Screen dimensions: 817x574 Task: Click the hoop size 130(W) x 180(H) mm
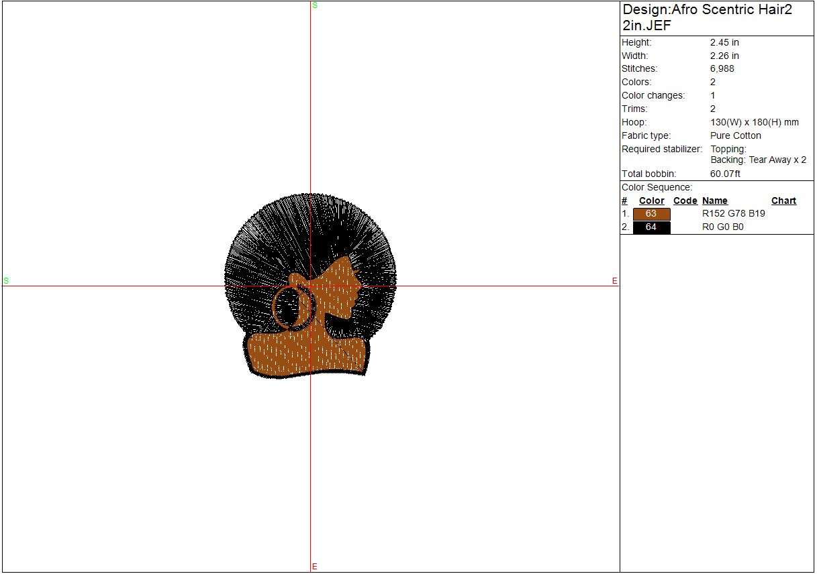(x=755, y=122)
